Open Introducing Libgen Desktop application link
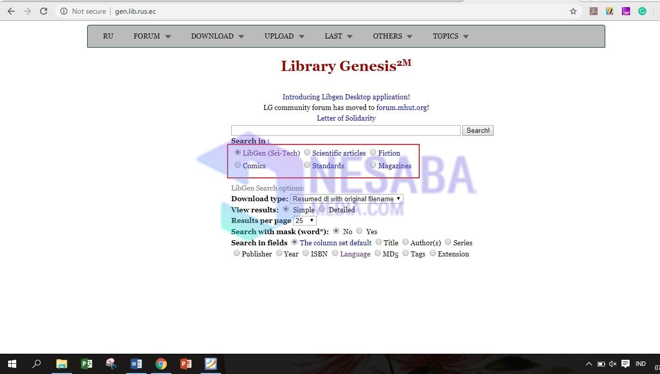Image resolution: width=660 pixels, height=374 pixels. click(346, 97)
